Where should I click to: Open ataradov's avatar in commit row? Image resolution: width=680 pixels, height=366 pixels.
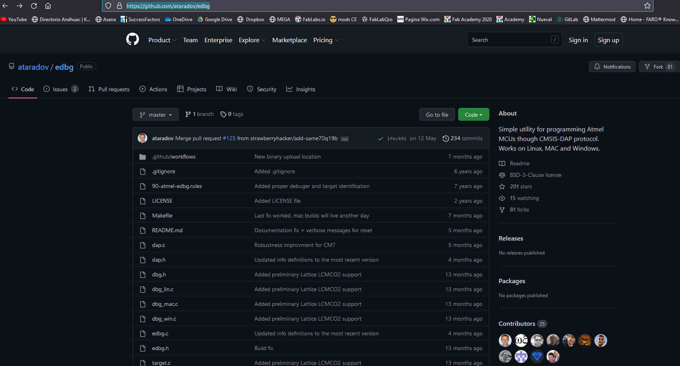pos(143,138)
